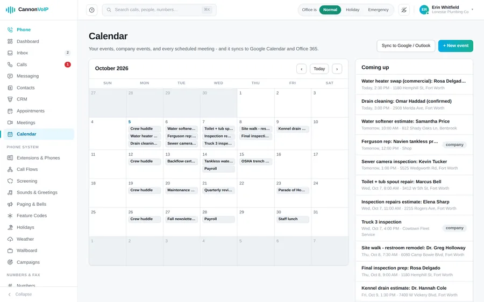The height and width of the screenshot is (302, 484).
Task: Open Fall newslette... event on October 27
Action: 182,219
